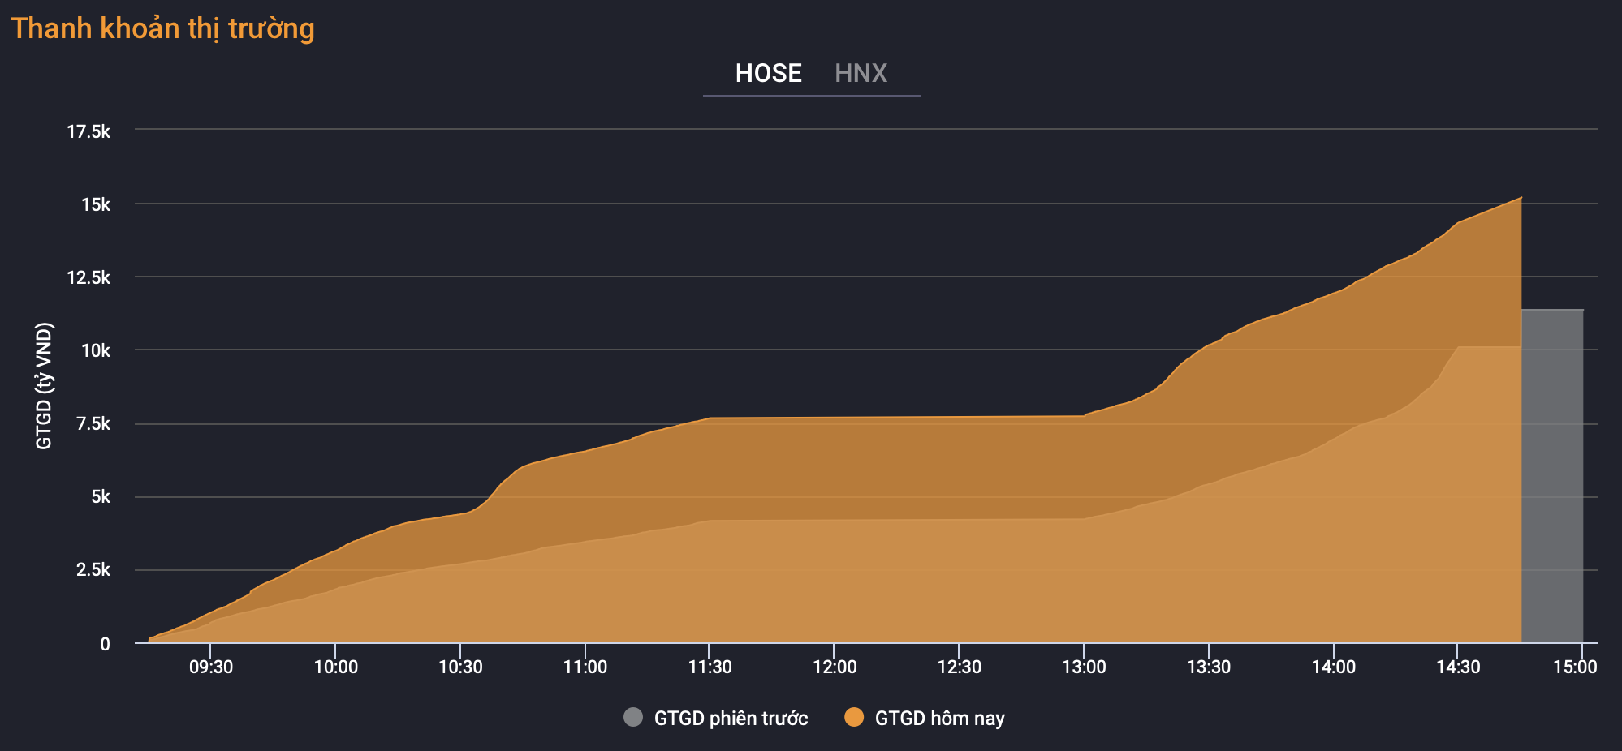Image resolution: width=1622 pixels, height=751 pixels.
Task: Switch to the HOSE tab
Action: [x=768, y=73]
